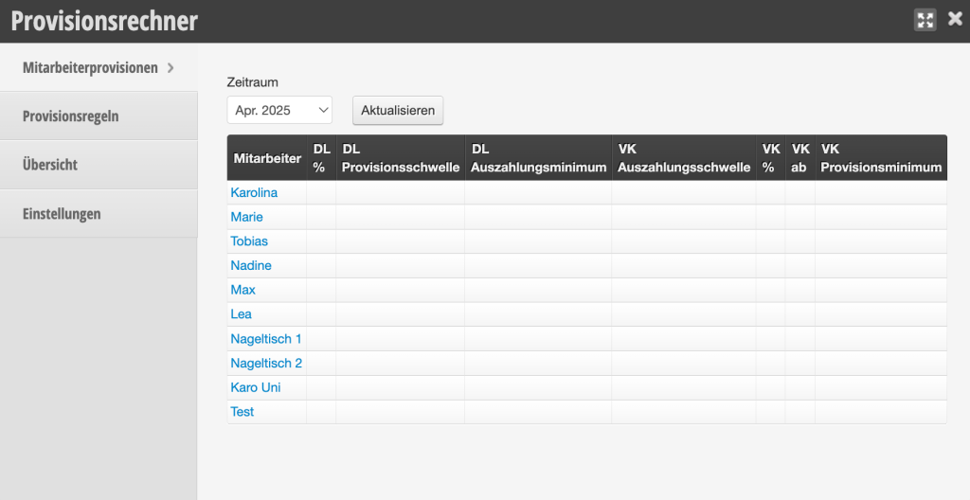The image size is (970, 500).
Task: Open the Nadine employee link
Action: coord(250,265)
